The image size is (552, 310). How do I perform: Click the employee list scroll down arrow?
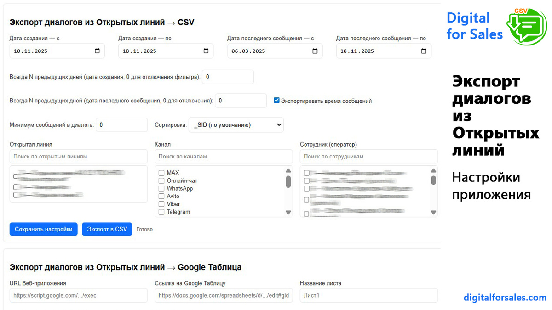(x=433, y=212)
